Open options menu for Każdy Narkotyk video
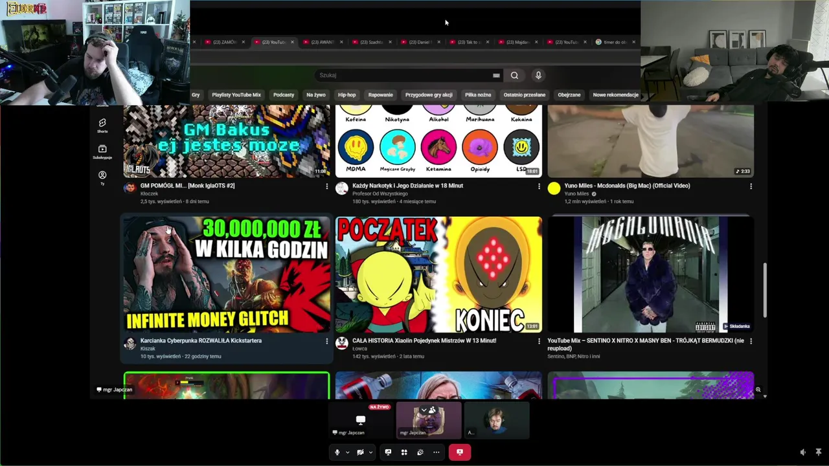The image size is (829, 466). click(x=539, y=186)
